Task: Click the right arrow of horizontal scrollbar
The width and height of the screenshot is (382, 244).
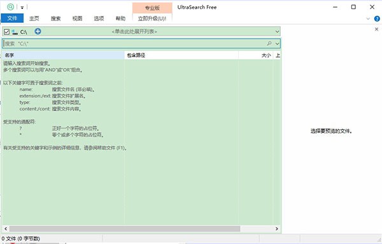Action: point(277,229)
